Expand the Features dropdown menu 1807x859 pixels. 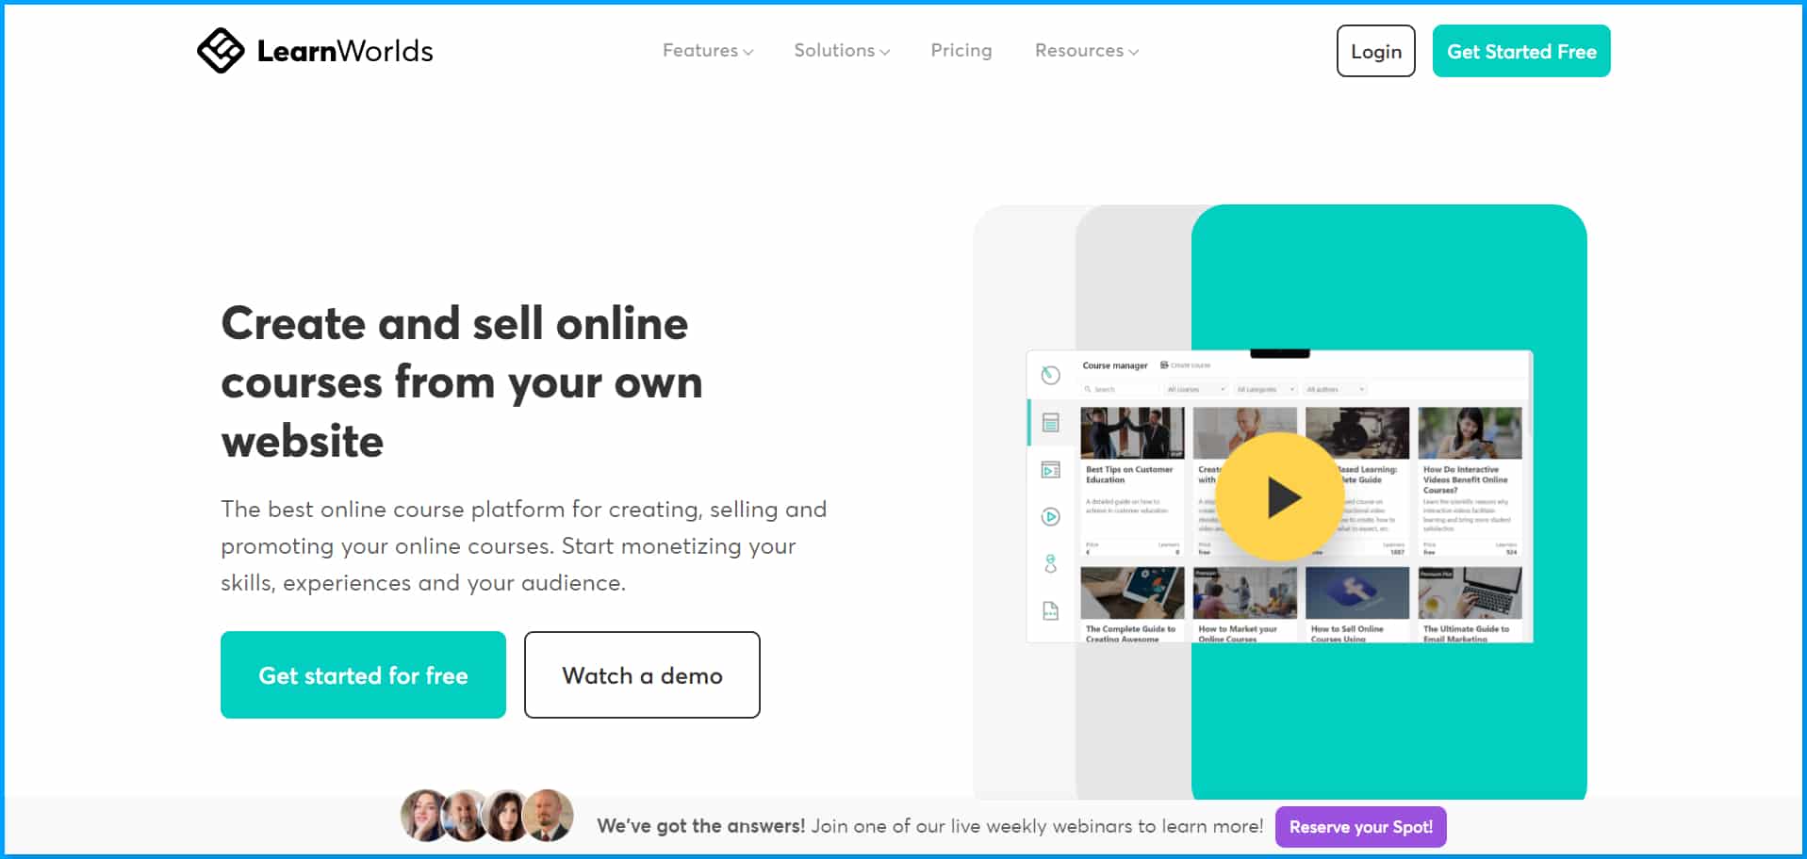(707, 51)
